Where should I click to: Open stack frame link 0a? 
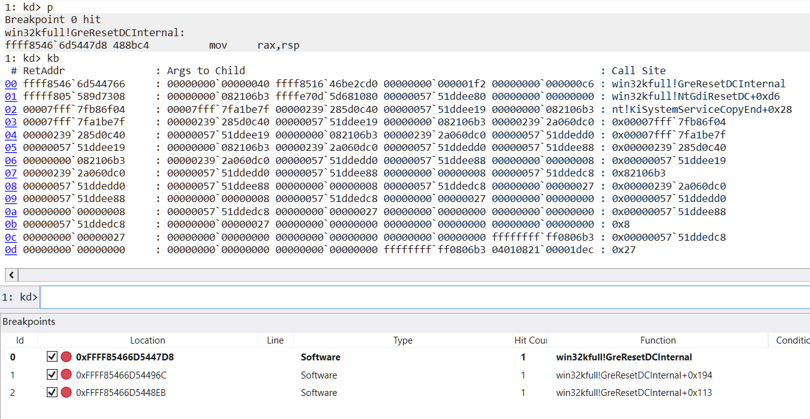[x=11, y=211]
